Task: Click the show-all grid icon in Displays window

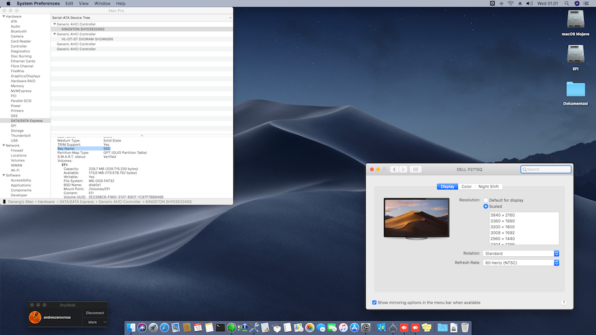Action: pyautogui.click(x=416, y=169)
